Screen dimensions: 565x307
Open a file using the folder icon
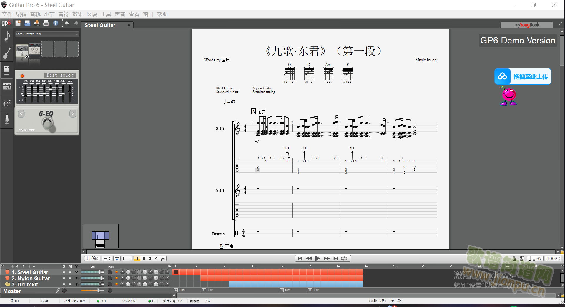coord(27,23)
